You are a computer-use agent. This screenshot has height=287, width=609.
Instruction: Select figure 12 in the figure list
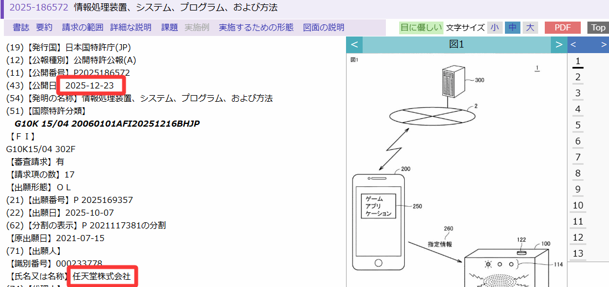(x=578, y=237)
